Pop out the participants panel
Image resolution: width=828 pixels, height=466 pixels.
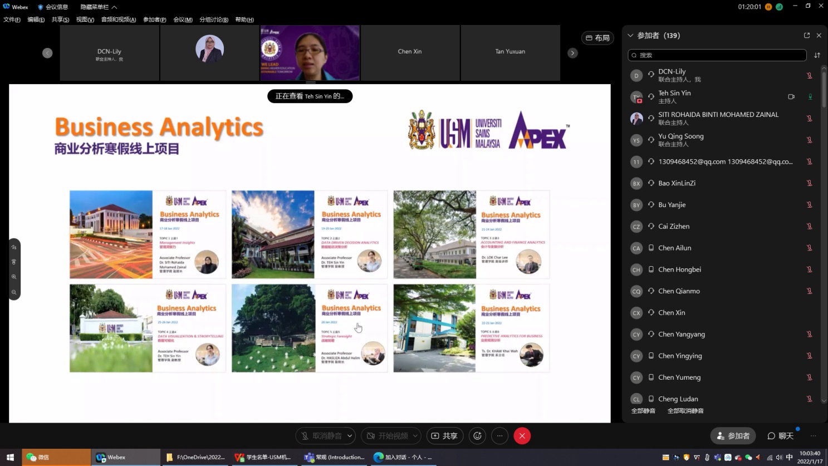point(806,36)
